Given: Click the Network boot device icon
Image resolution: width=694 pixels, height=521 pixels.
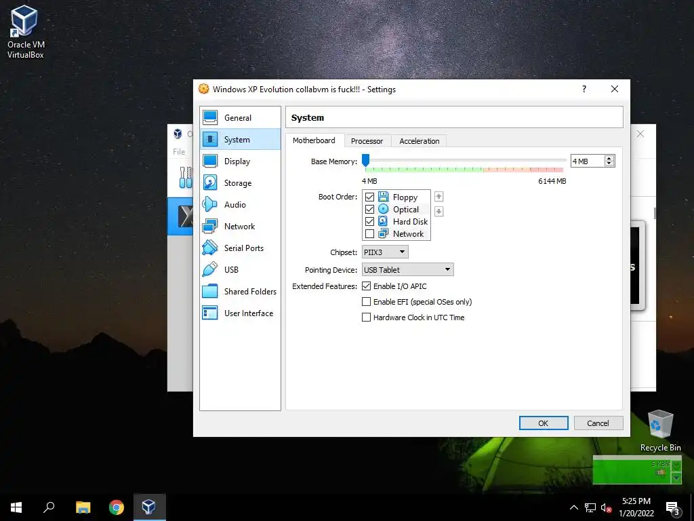Looking at the screenshot, I should point(384,233).
